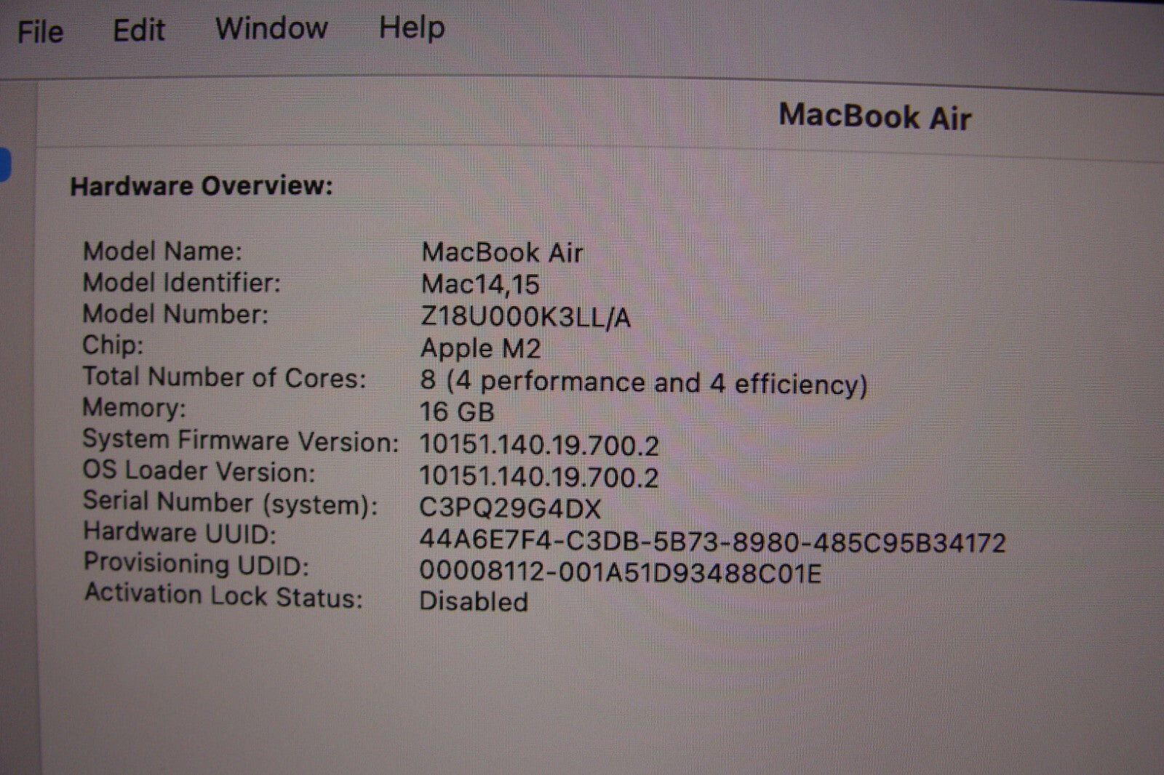Open the File menu
Viewport: 1164px width, 775px height.
coord(40,32)
